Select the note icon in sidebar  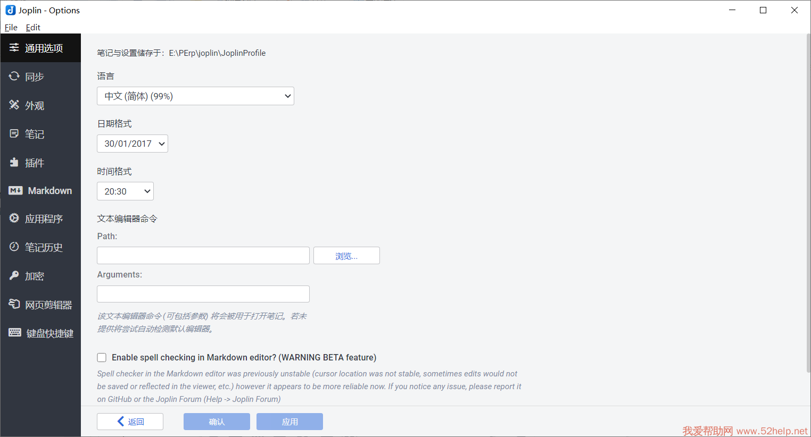(x=14, y=133)
